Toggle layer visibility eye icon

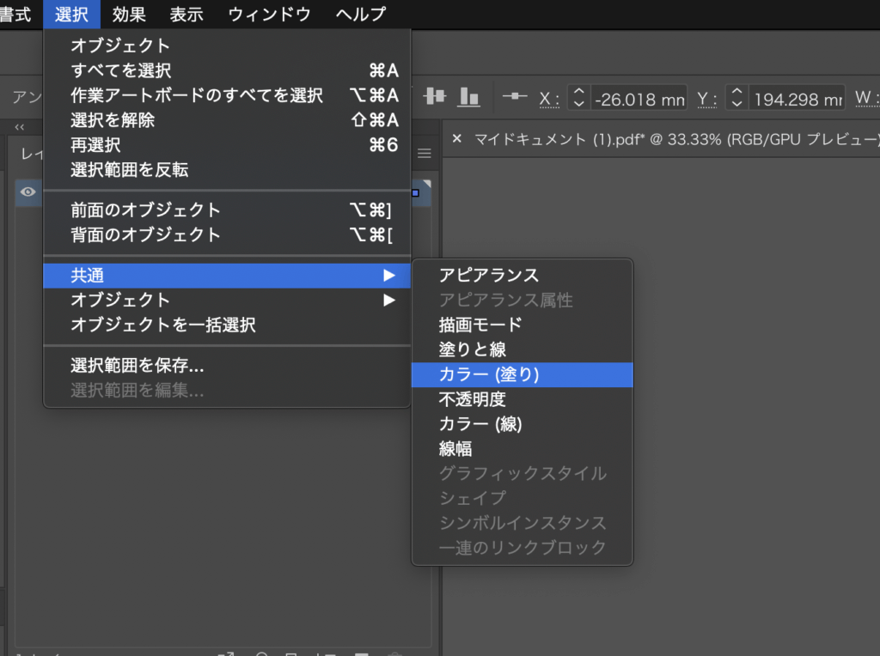[x=27, y=192]
